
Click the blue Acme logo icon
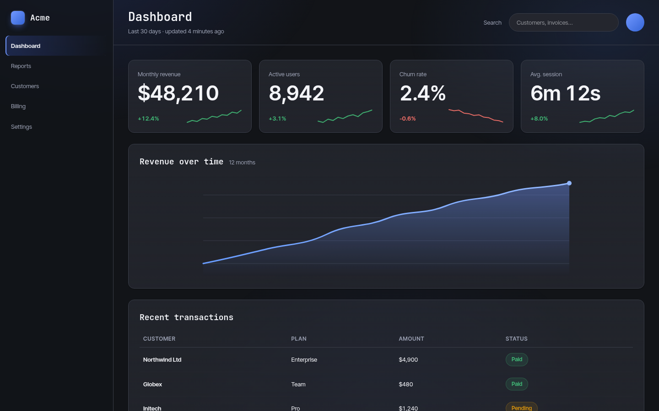[18, 18]
